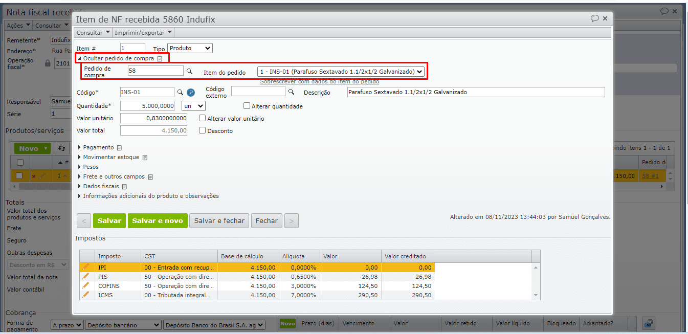Click Salvar e novo button
Image resolution: width=688 pixels, height=334 pixels.
[x=158, y=220]
